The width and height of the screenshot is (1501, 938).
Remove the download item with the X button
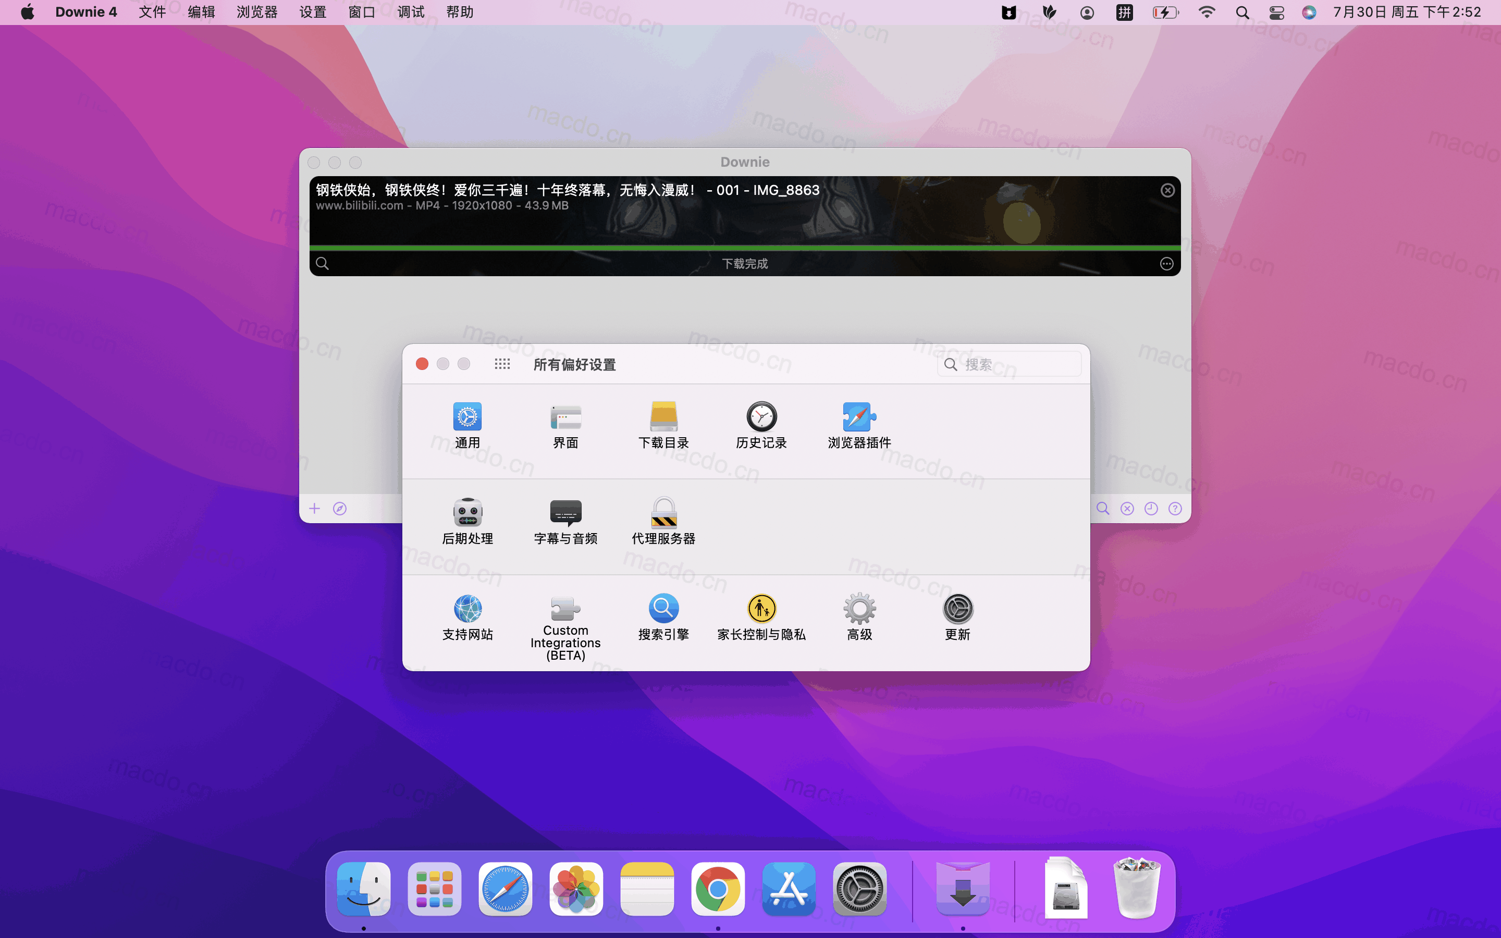[x=1167, y=190]
